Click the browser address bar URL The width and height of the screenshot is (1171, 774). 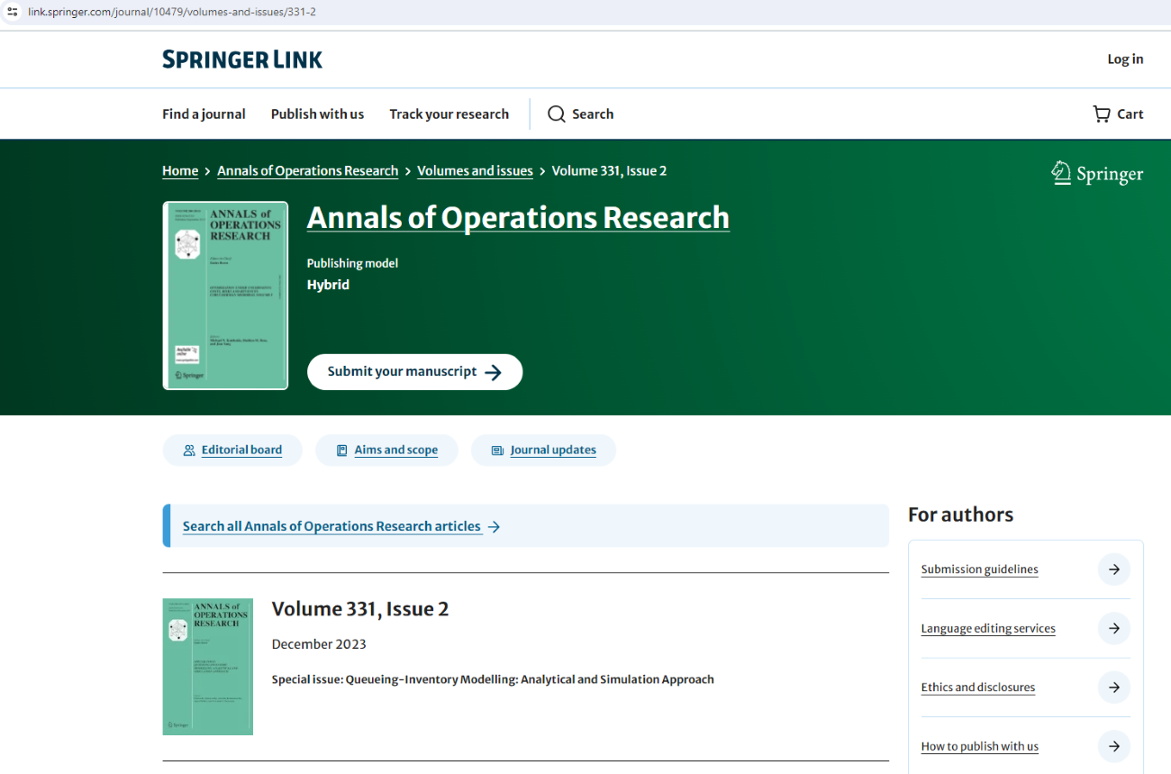[x=172, y=12]
